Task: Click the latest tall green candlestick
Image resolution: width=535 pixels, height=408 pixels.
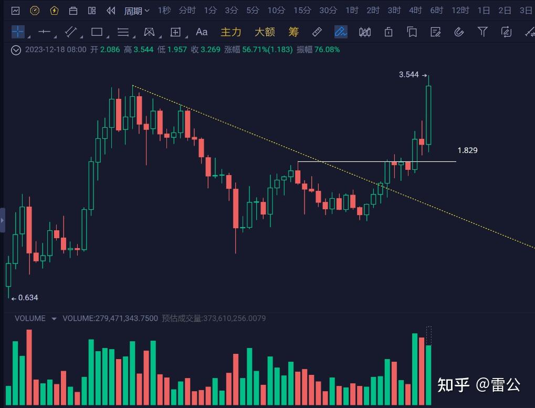Action: coord(428,115)
